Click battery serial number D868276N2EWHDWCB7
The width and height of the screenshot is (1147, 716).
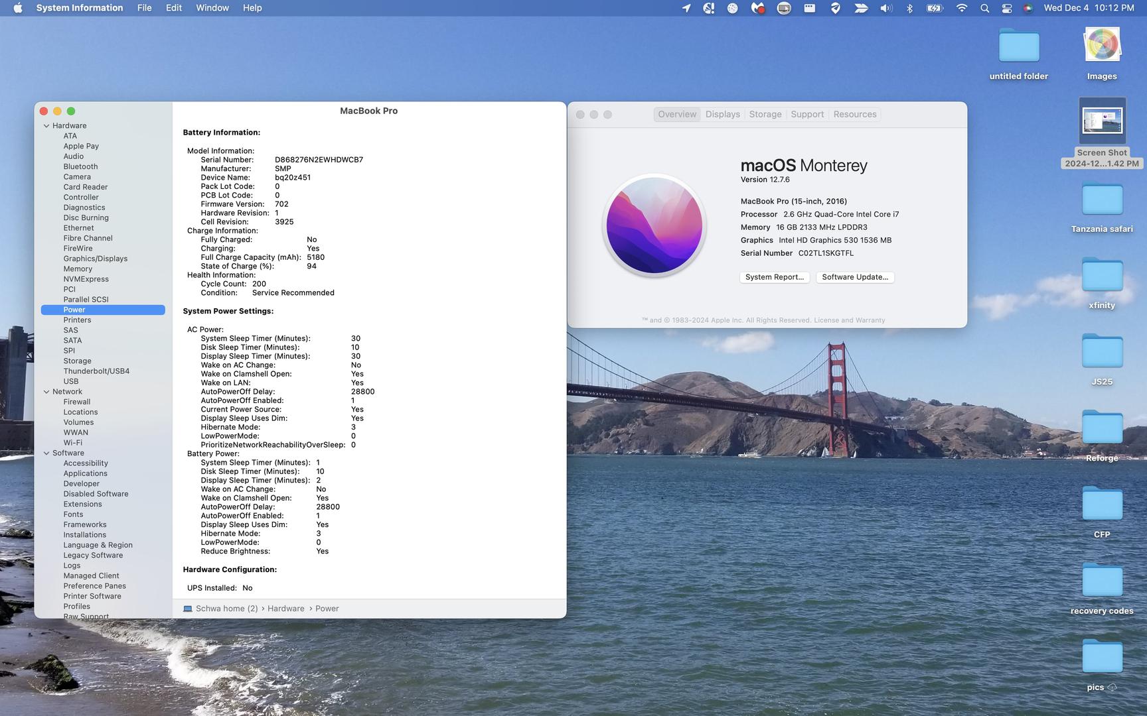(319, 160)
